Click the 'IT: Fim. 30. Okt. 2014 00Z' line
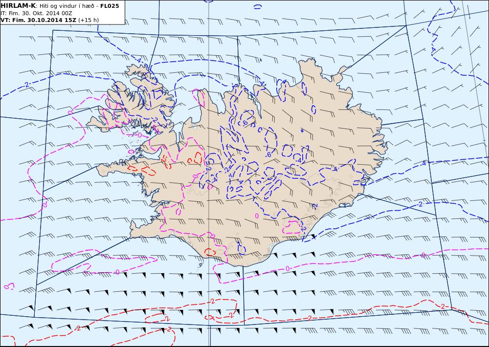 click(x=37, y=13)
